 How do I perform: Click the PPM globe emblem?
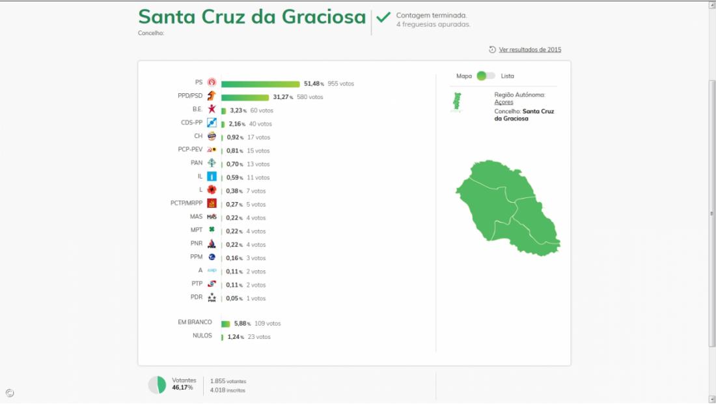pyautogui.click(x=212, y=257)
